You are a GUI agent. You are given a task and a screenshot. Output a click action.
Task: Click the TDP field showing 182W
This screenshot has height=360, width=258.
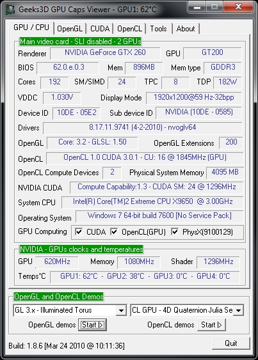click(227, 82)
